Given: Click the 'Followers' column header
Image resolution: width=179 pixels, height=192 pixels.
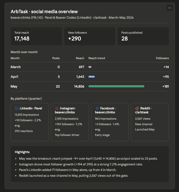Looking at the screenshot, I should pos(162,58).
